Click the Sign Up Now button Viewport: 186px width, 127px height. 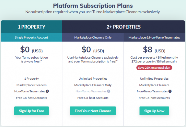tap(154, 111)
